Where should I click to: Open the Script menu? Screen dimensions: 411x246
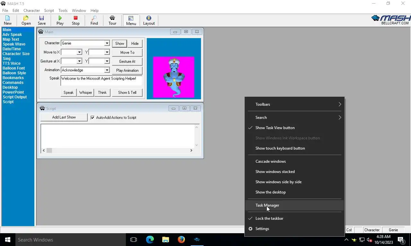pos(49,10)
